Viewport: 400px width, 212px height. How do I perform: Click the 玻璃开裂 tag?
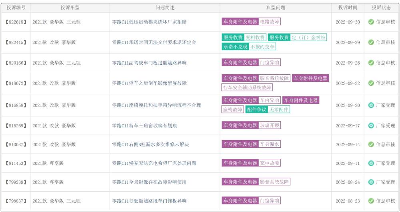270,125
